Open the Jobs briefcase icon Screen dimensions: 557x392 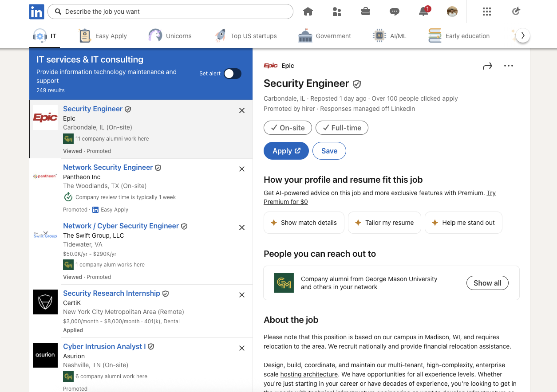point(366,12)
